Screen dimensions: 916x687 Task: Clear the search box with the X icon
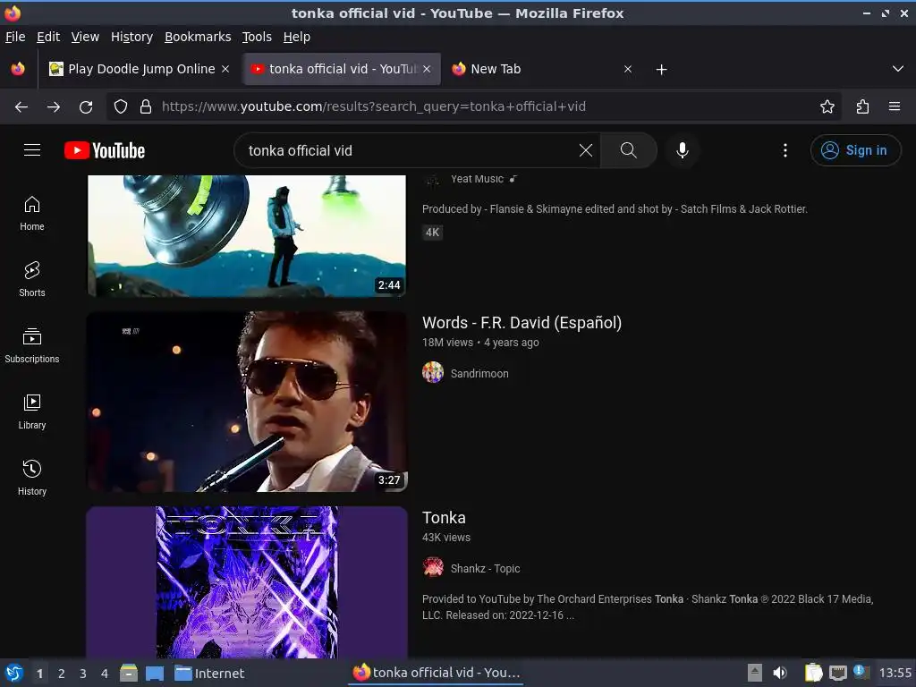pos(585,150)
